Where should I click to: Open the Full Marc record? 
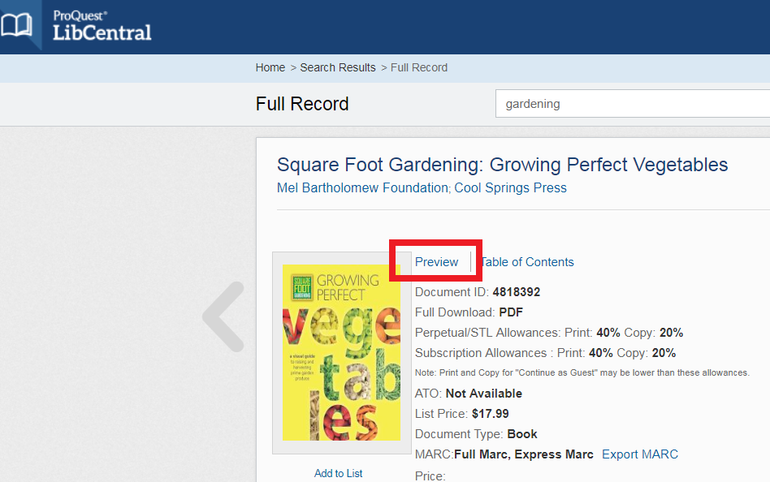[480, 454]
